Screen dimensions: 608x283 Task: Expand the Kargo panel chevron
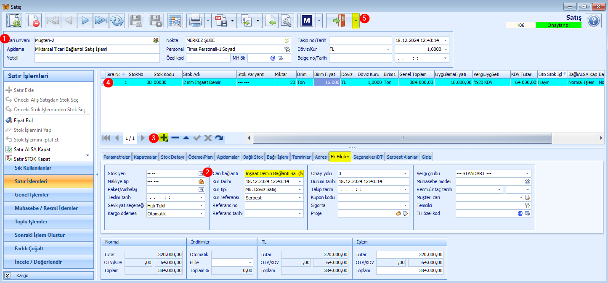point(8,275)
